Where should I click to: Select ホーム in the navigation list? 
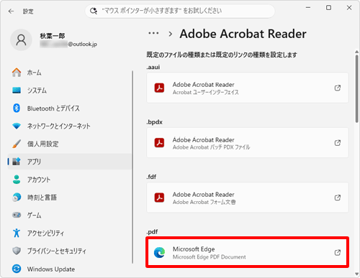70,73
